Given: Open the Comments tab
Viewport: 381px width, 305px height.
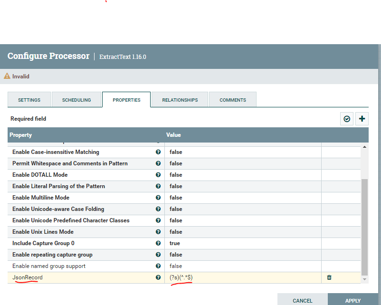Looking at the screenshot, I should click(x=233, y=100).
